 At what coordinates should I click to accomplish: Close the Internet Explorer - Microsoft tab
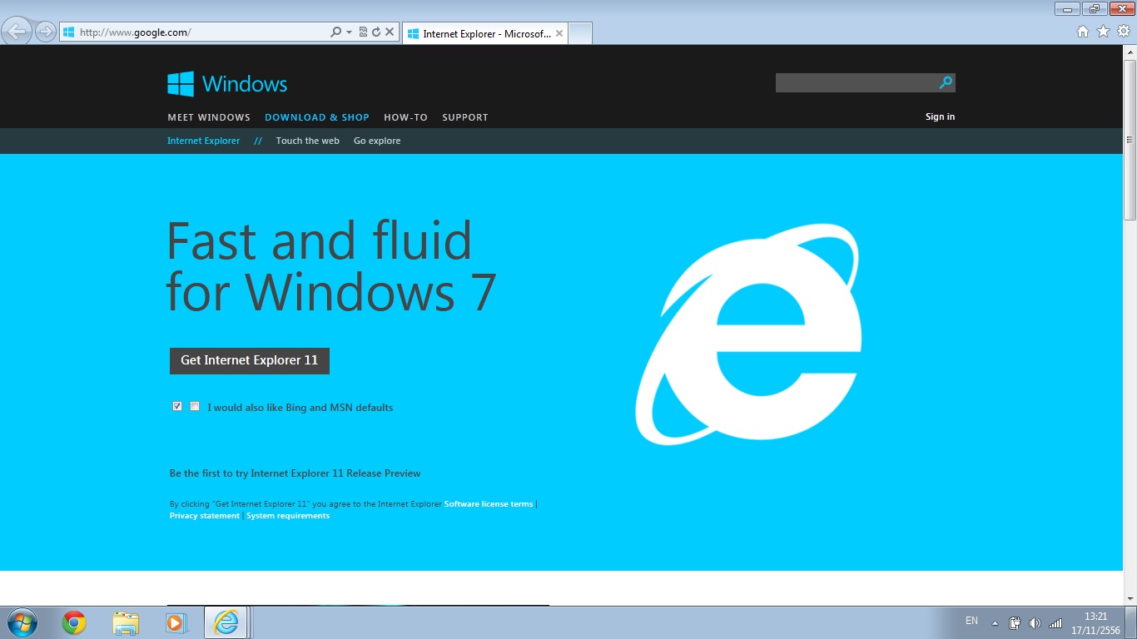click(x=559, y=34)
